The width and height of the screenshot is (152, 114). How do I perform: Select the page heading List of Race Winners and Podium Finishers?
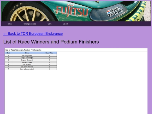pyautogui.click(x=51, y=42)
